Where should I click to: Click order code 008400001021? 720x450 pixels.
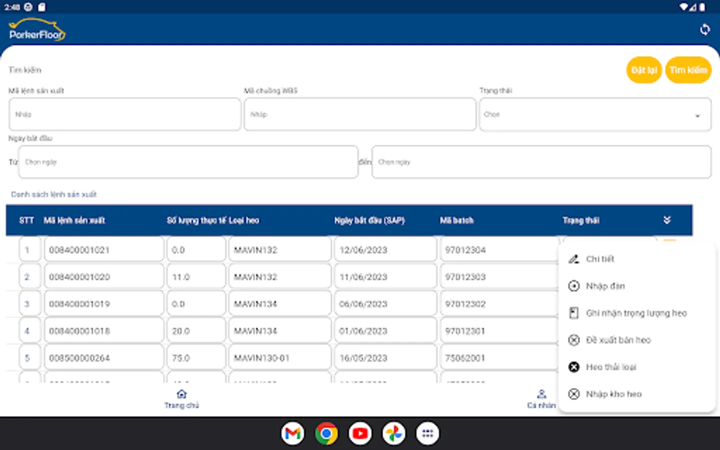pyautogui.click(x=104, y=249)
